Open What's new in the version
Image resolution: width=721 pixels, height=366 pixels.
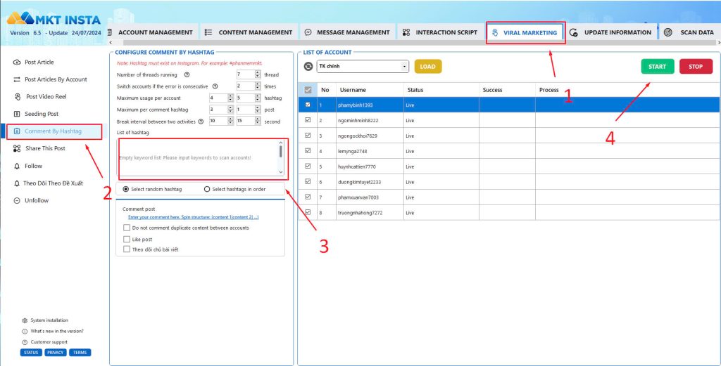tap(53, 331)
